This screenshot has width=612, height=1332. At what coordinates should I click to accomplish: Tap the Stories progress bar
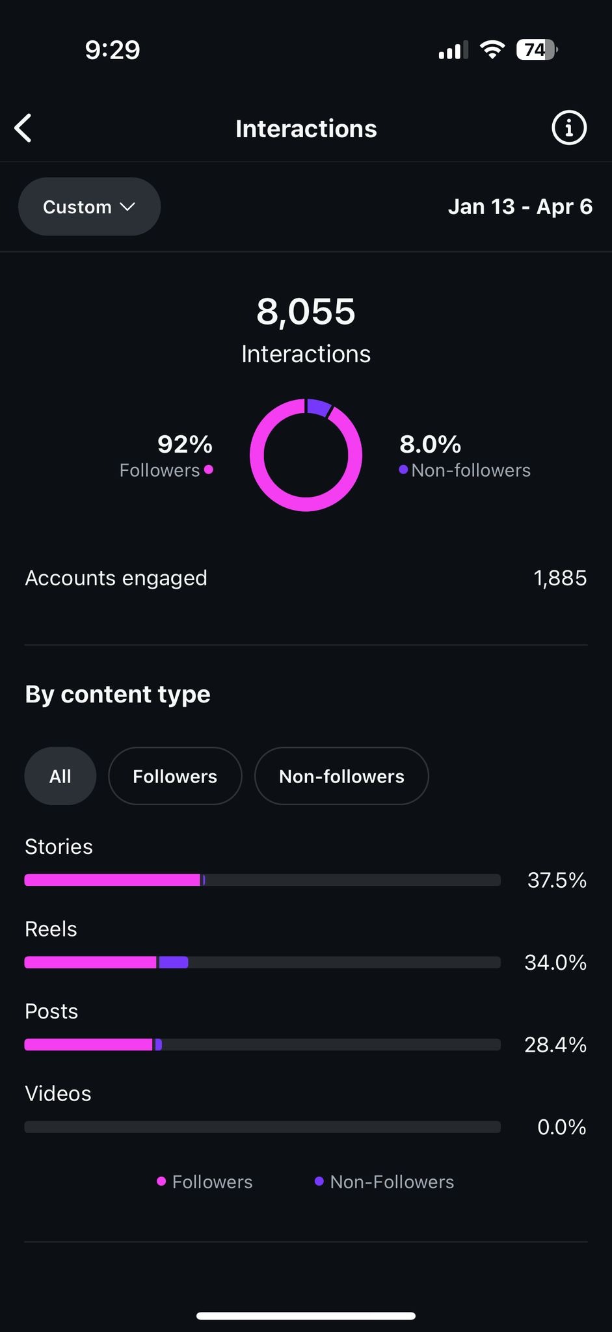click(x=262, y=880)
